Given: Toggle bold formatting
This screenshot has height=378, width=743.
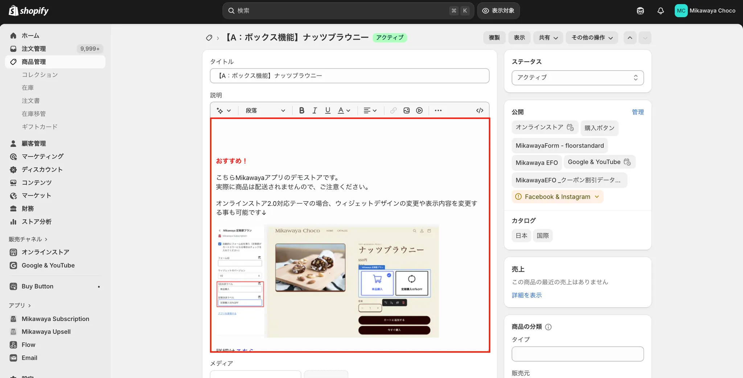Looking at the screenshot, I should pyautogui.click(x=301, y=110).
